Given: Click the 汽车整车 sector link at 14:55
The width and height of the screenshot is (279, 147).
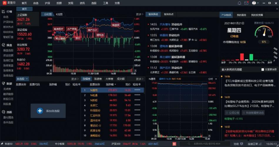Looking at the screenshot, I should 165,24.
